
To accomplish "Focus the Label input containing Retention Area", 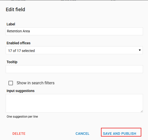I will [x=74, y=31].
